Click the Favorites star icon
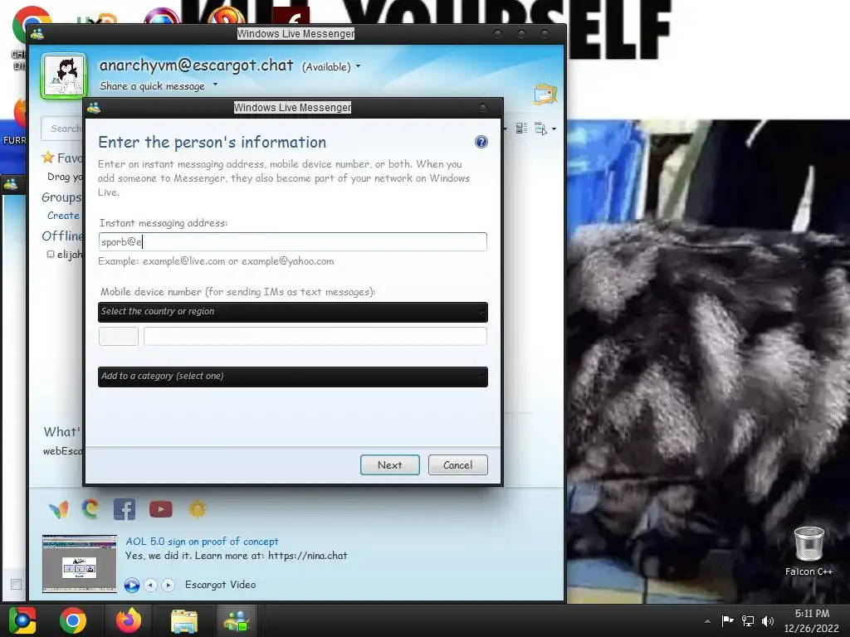The image size is (850, 637). click(47, 158)
